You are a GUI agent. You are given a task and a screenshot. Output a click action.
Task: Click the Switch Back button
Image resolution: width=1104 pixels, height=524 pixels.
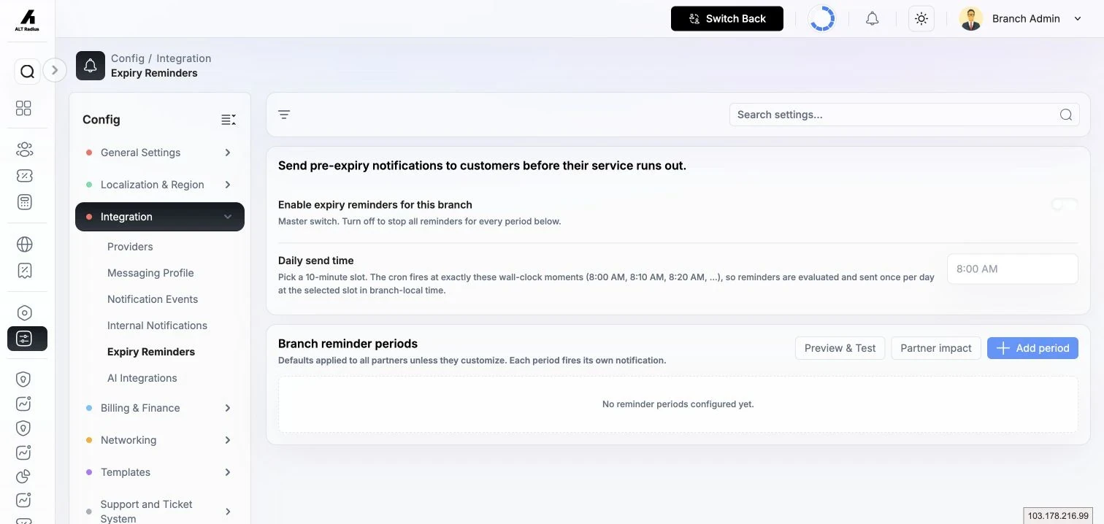point(727,19)
